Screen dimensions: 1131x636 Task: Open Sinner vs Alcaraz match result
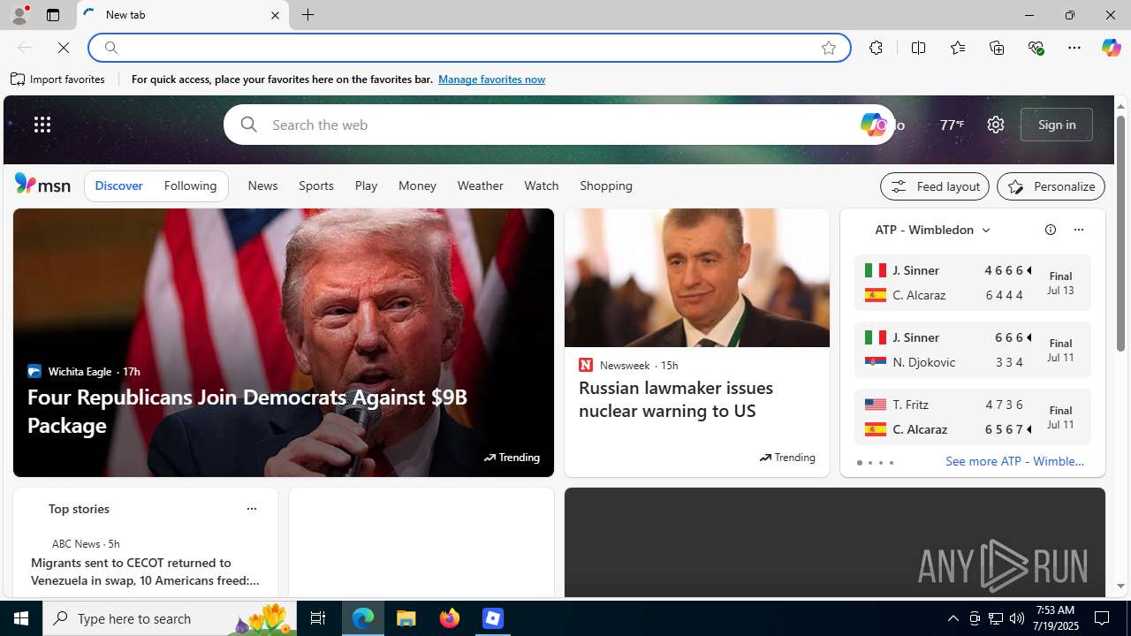[x=972, y=283]
